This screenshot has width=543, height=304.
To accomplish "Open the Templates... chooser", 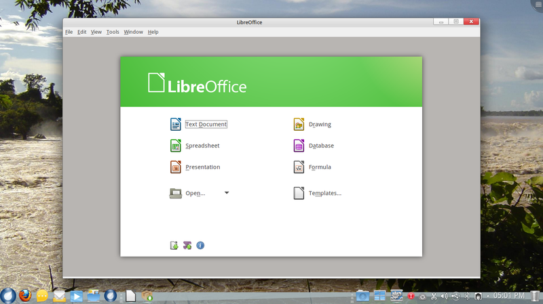I will point(318,193).
